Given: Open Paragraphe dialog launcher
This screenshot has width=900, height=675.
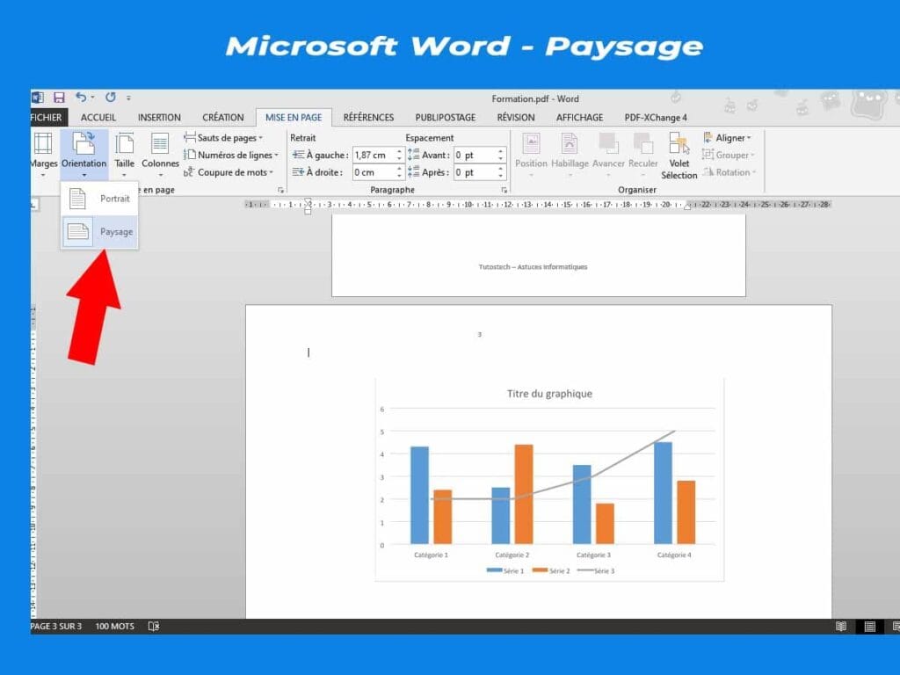Looking at the screenshot, I should [x=504, y=190].
